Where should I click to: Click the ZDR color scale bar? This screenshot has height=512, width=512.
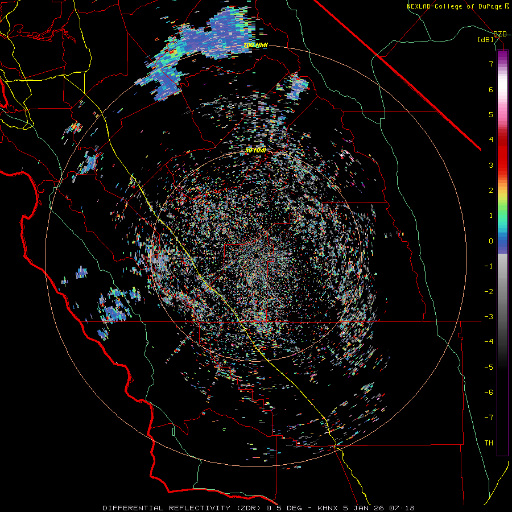tap(502, 253)
